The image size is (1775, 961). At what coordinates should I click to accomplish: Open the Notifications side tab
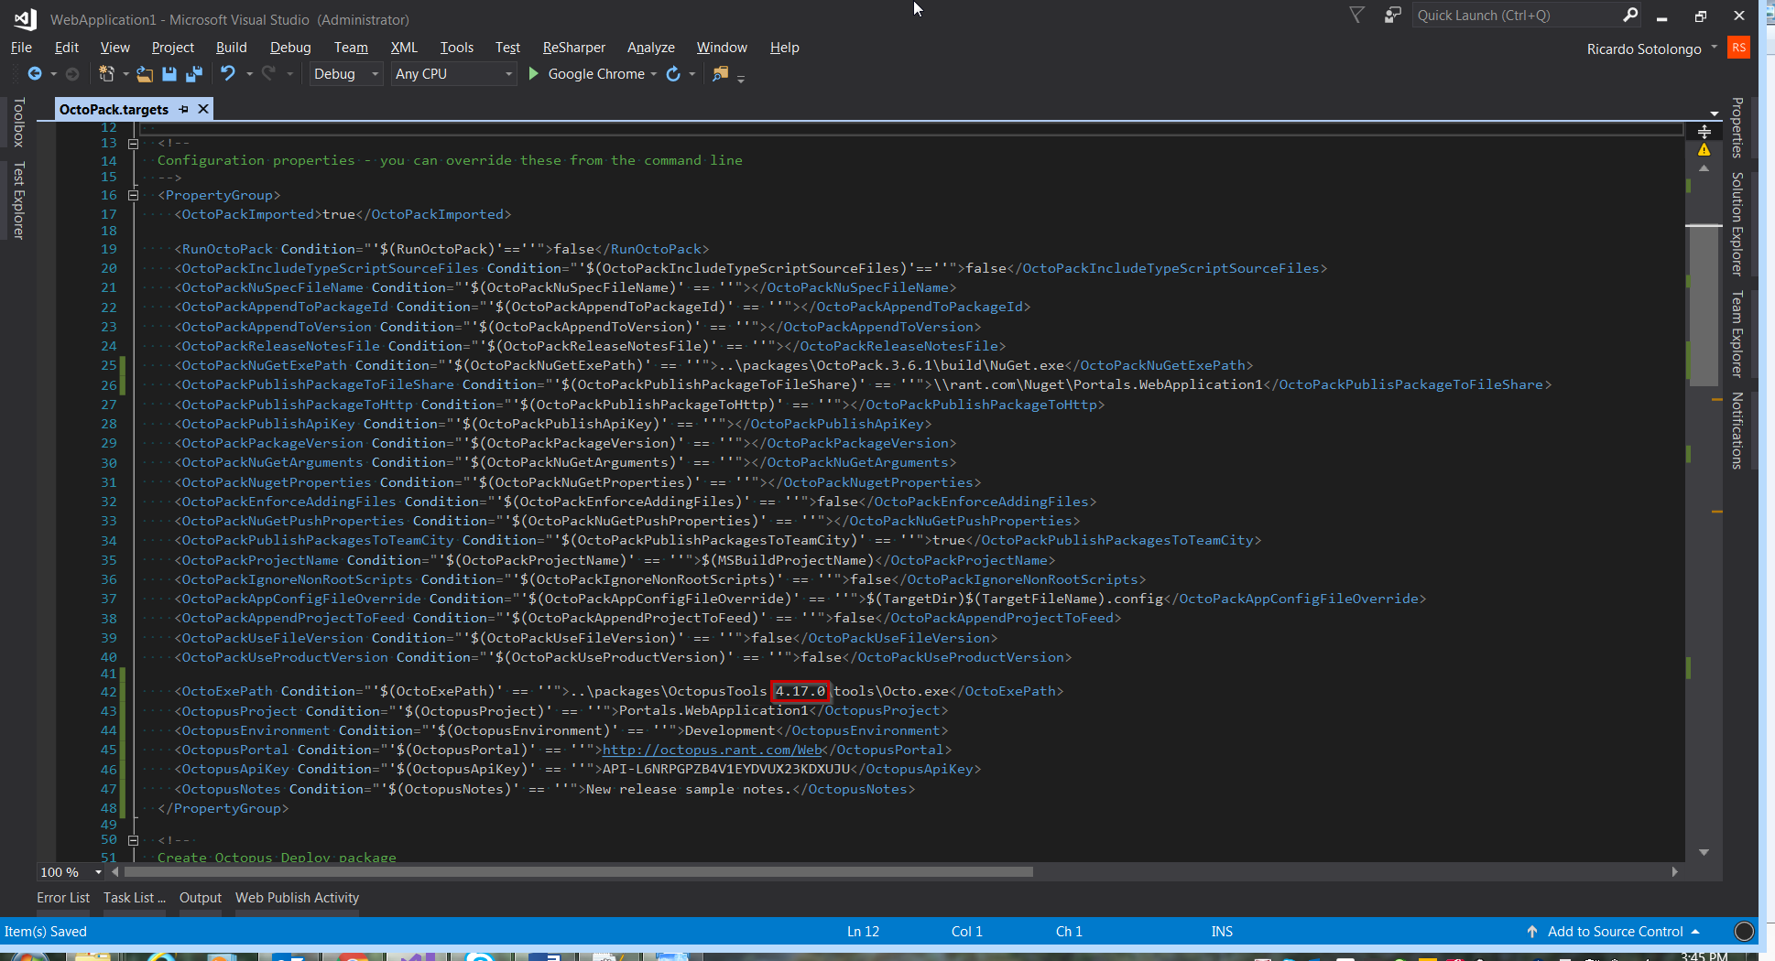(x=1737, y=431)
